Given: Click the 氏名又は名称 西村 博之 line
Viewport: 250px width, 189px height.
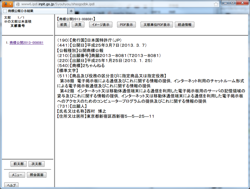Looking at the screenshot, I should point(81,111).
